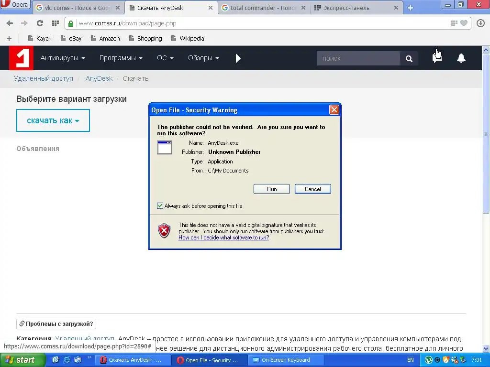Open 'How can I decide what software to run?' link

click(224, 237)
